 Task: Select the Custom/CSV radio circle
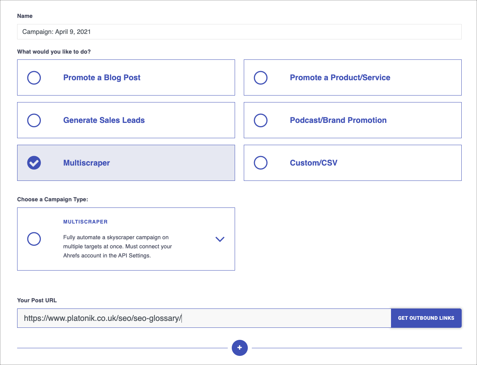pyautogui.click(x=261, y=163)
